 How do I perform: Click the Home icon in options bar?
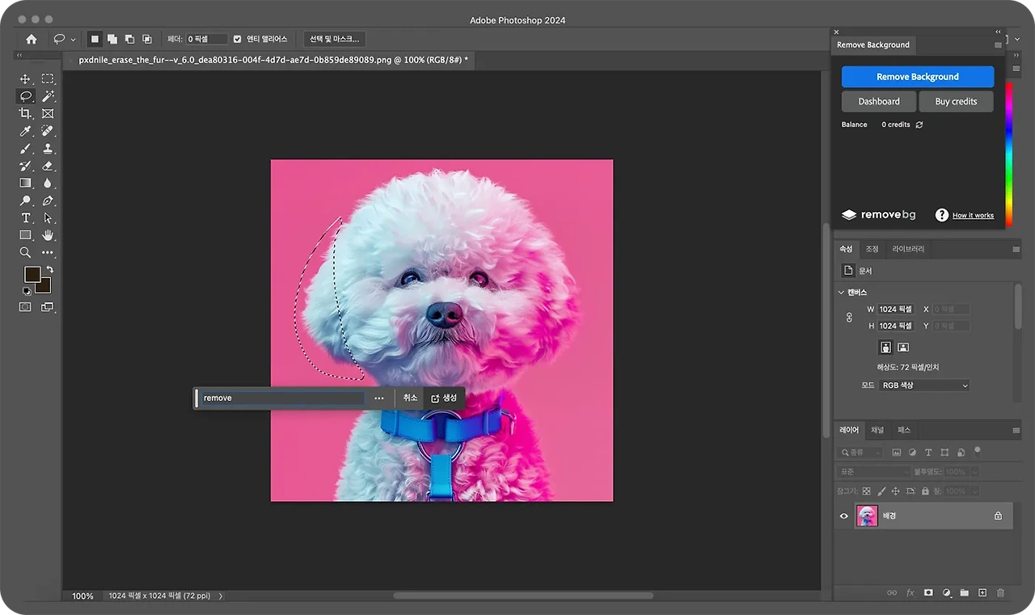click(32, 39)
